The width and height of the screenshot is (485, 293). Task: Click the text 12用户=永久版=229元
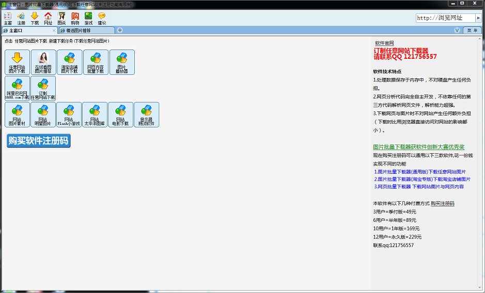pos(397,237)
